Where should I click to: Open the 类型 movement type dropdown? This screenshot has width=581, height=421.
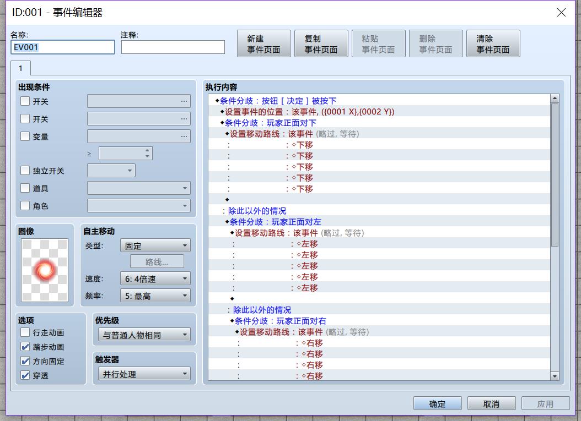[155, 245]
